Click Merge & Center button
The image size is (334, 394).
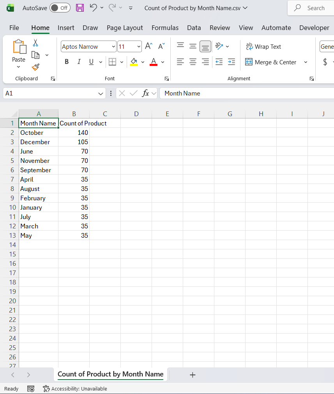(270, 62)
